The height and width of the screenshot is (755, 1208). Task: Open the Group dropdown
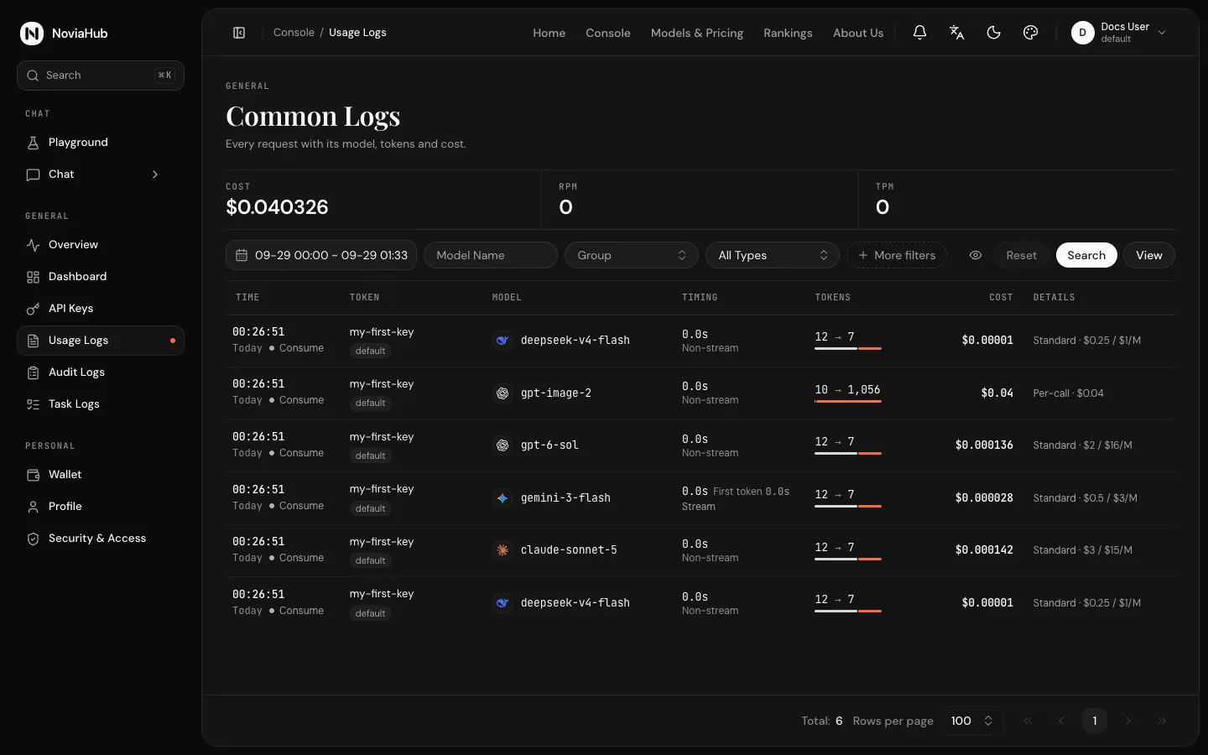coord(632,255)
